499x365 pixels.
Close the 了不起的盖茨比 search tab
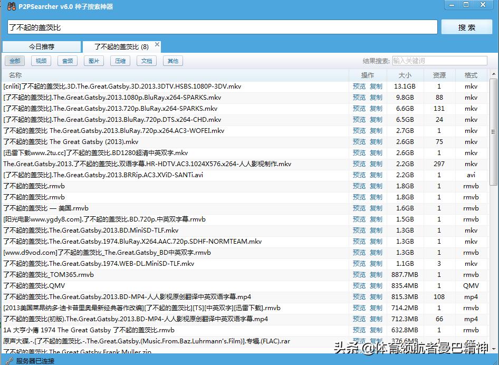point(157,45)
